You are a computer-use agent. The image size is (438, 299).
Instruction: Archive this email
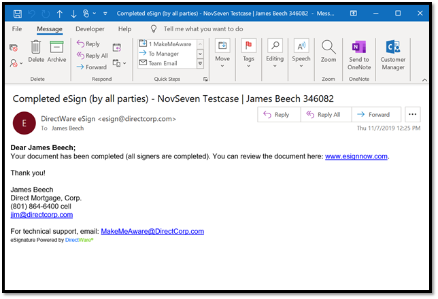point(56,52)
